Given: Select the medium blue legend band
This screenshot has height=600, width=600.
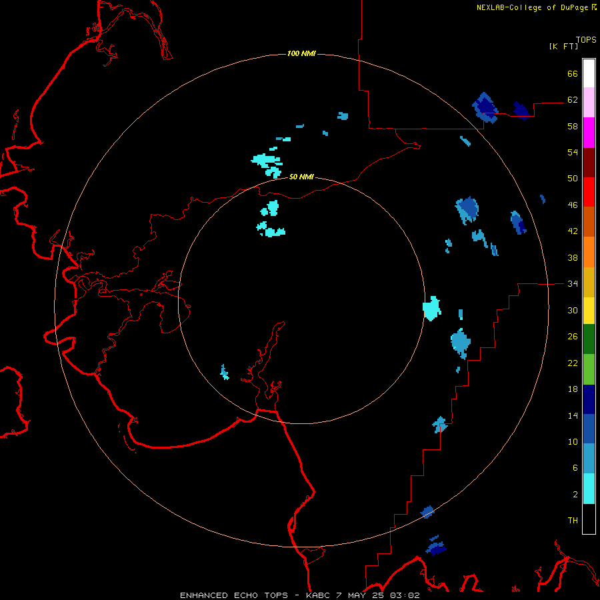Looking at the screenshot, I should point(589,429).
